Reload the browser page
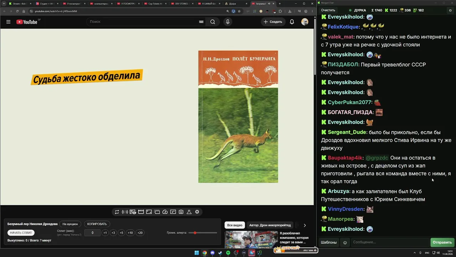 (17, 11)
